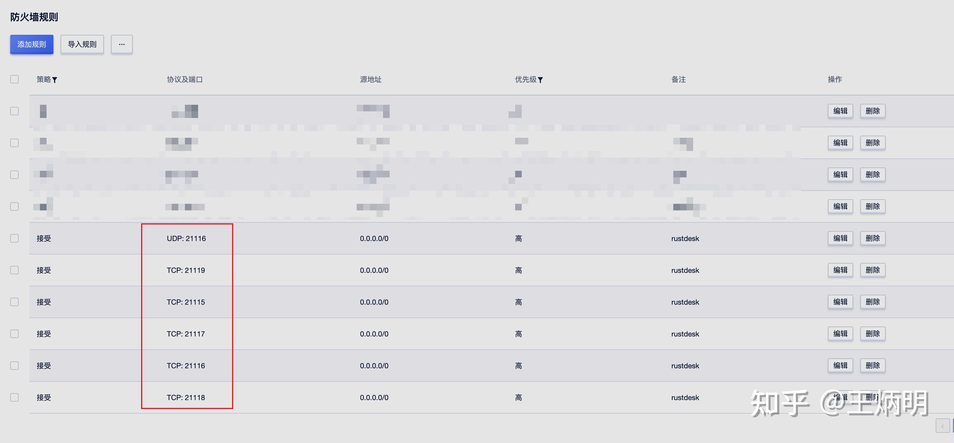
Task: Click the 添加规则 button
Action: (32, 44)
